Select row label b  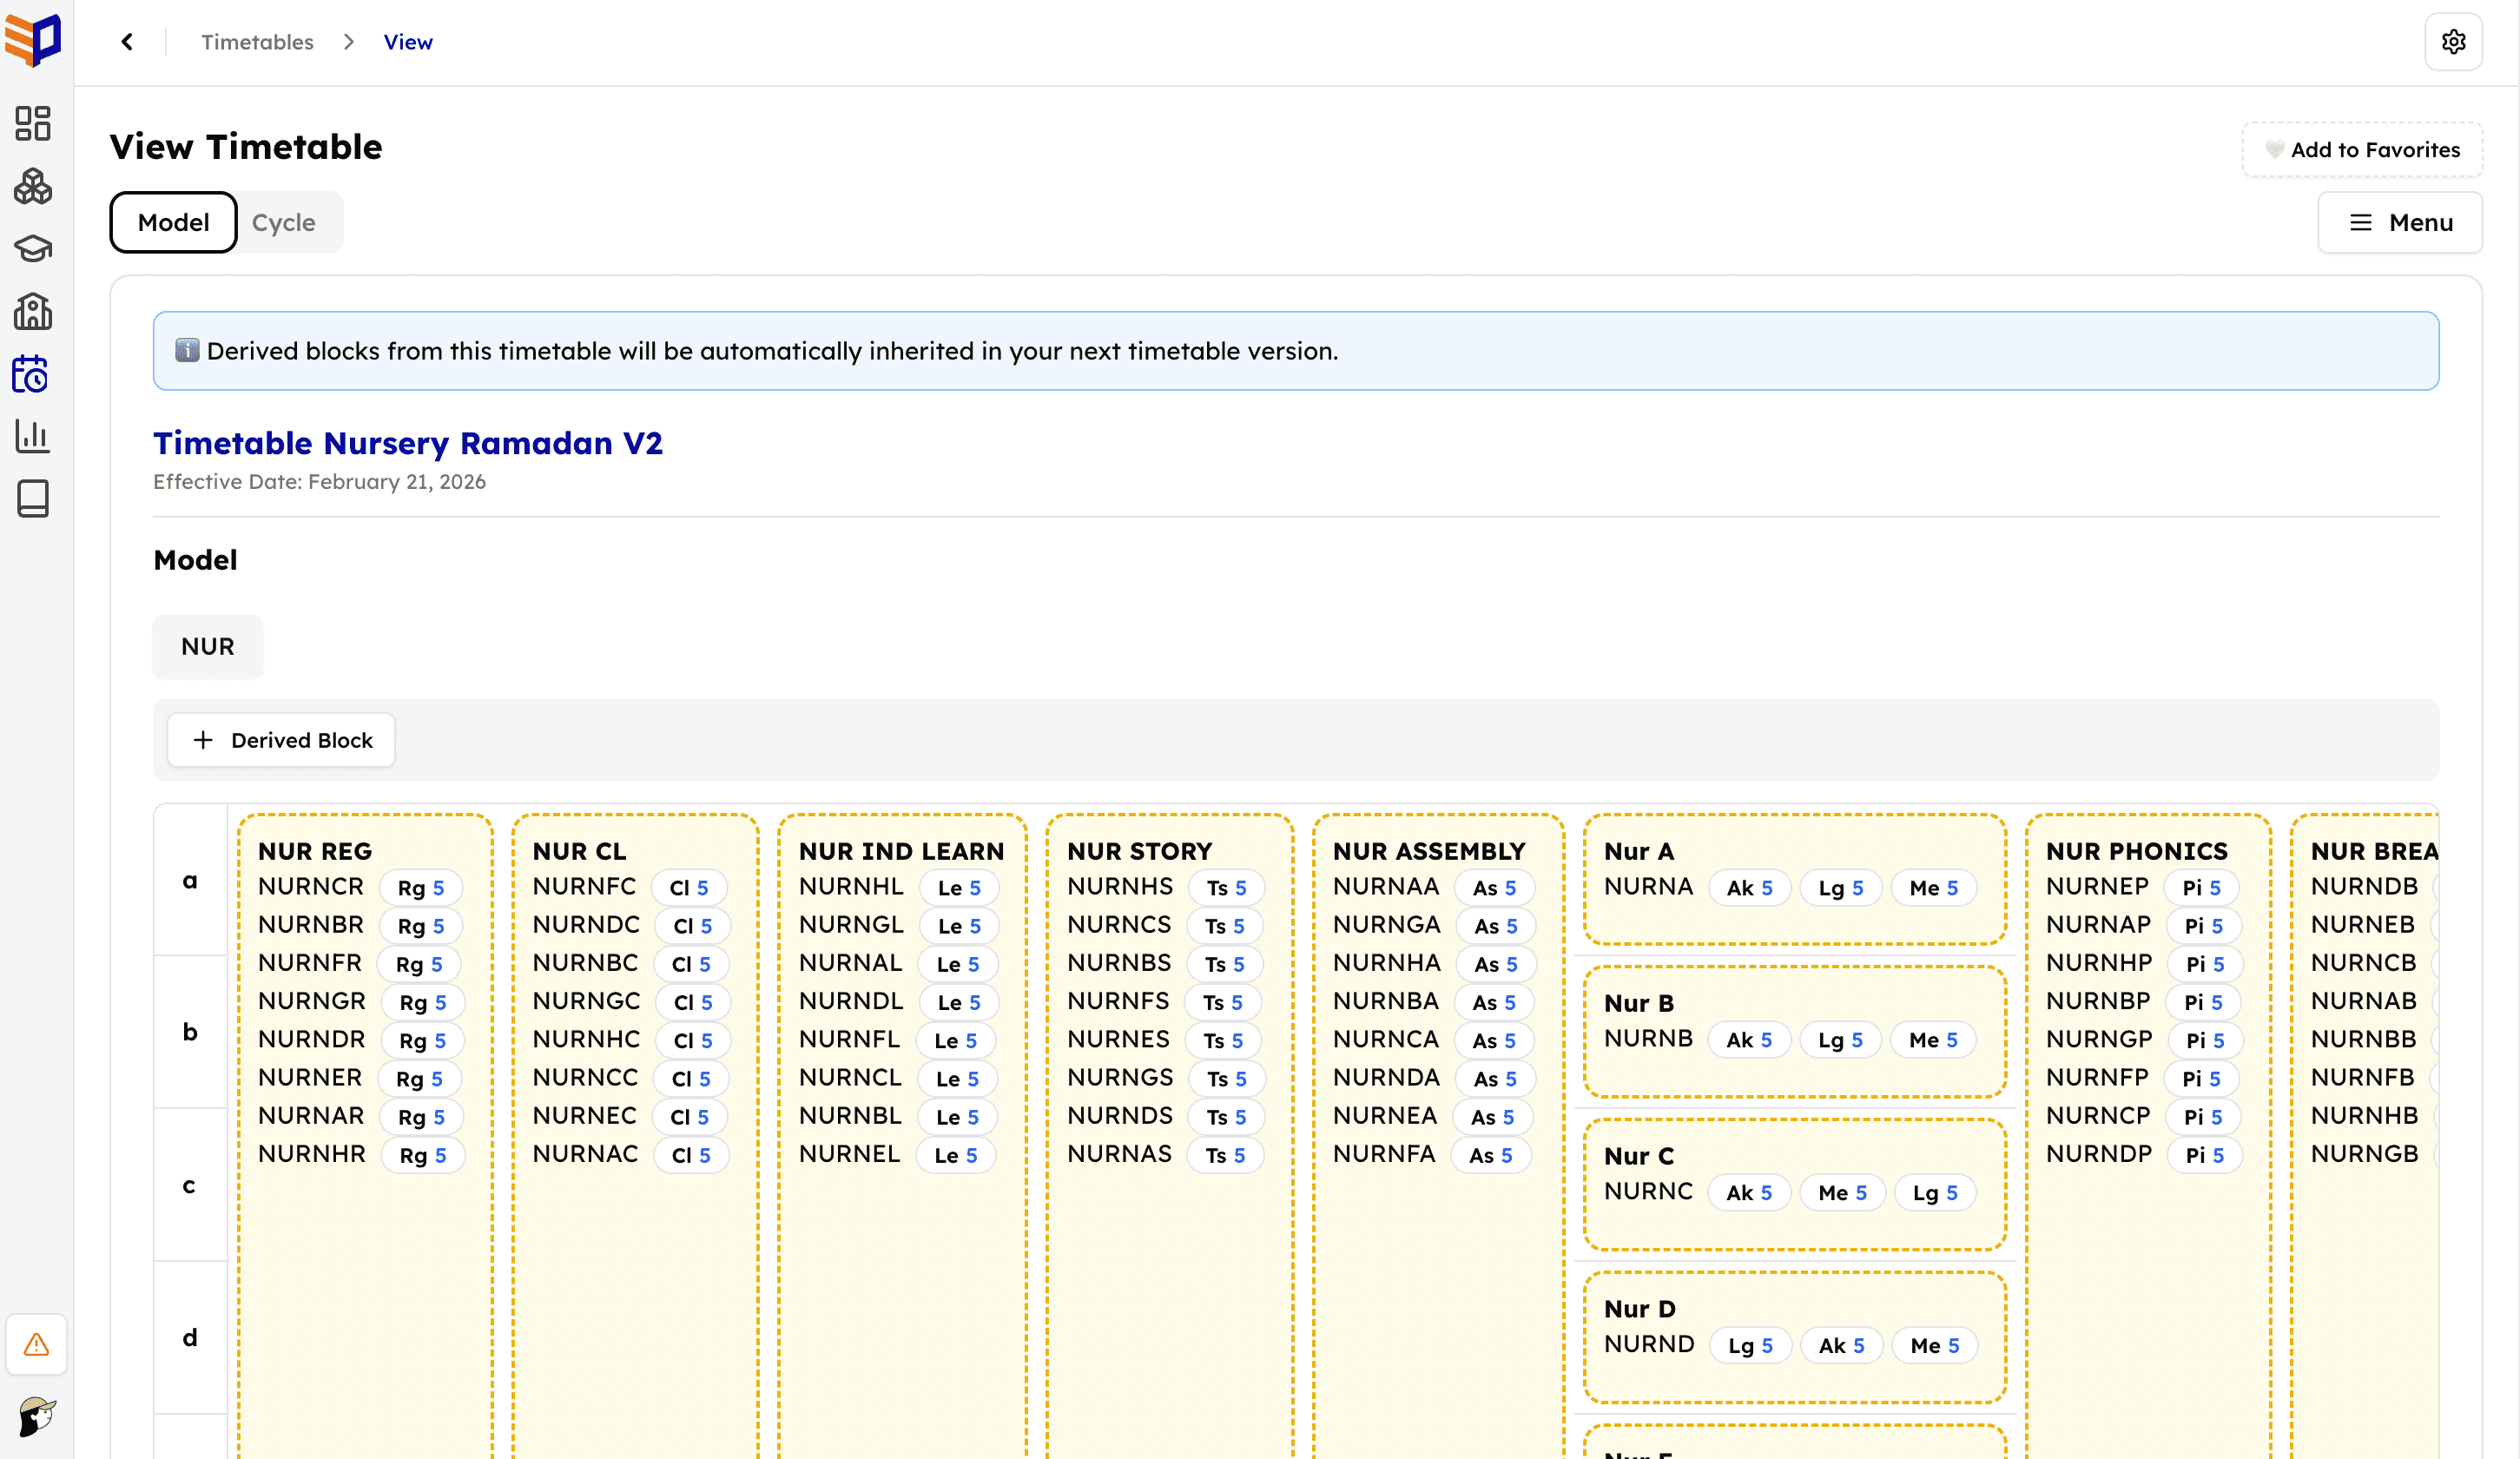click(x=190, y=1032)
